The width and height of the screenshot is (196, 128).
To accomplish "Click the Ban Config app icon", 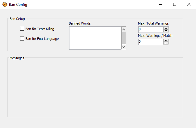I will [x=5, y=5].
